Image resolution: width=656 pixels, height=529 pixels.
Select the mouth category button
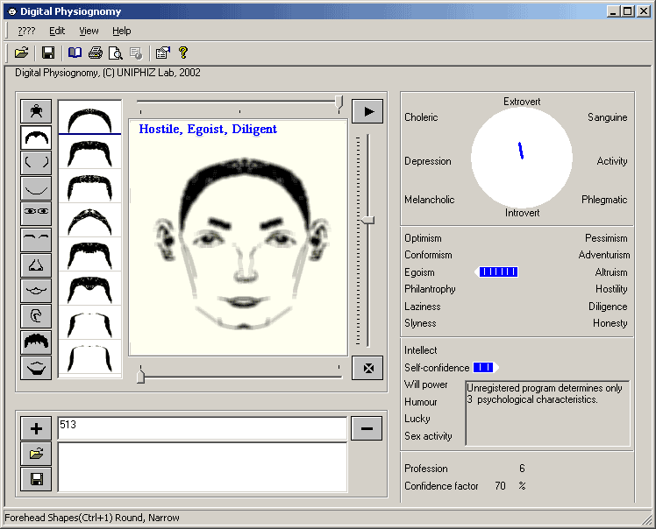pos(36,291)
